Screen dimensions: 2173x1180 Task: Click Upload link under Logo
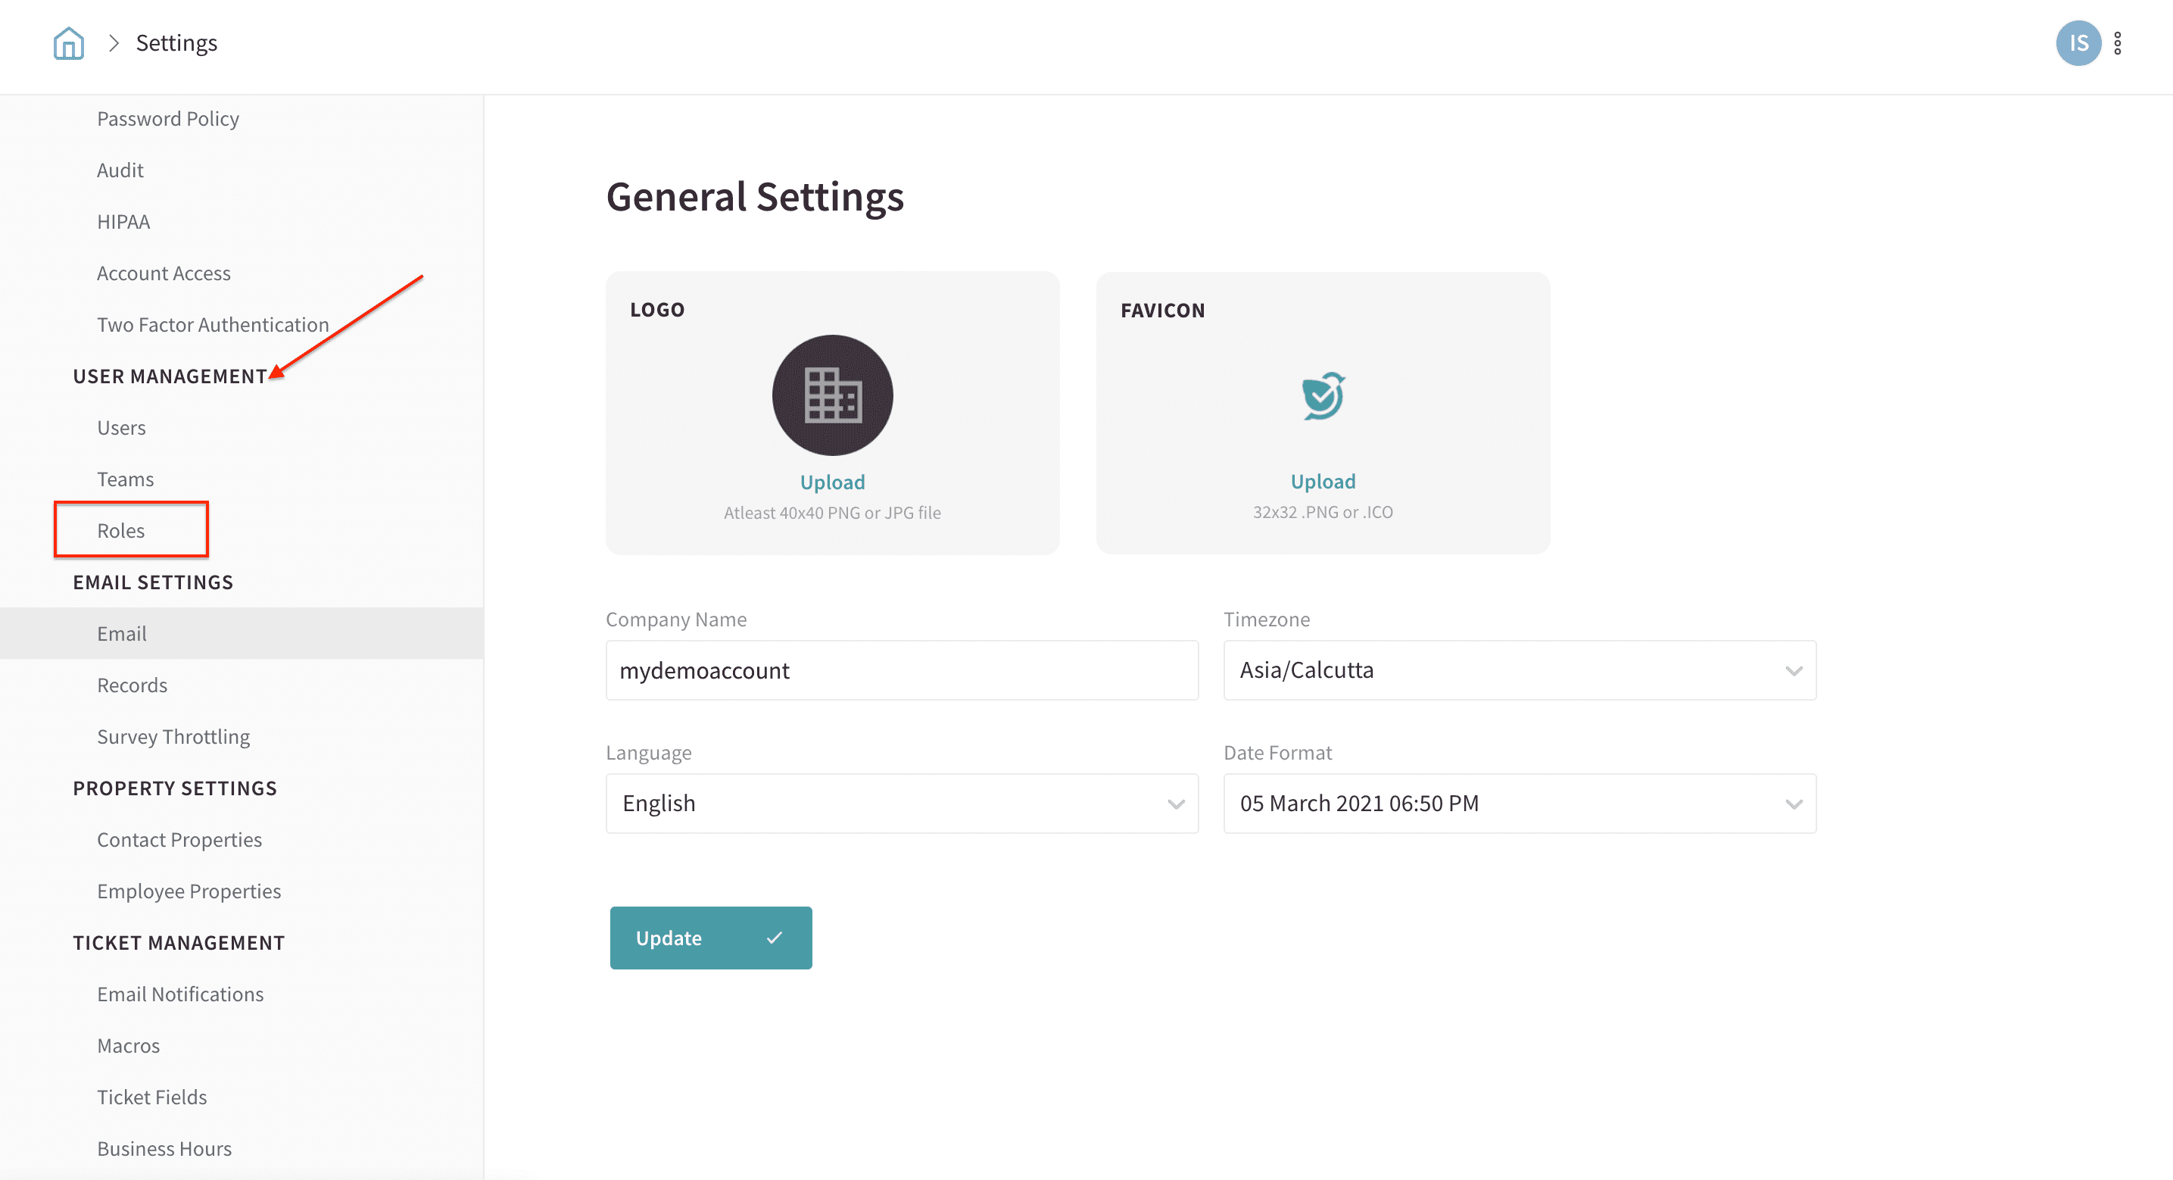[x=832, y=482]
